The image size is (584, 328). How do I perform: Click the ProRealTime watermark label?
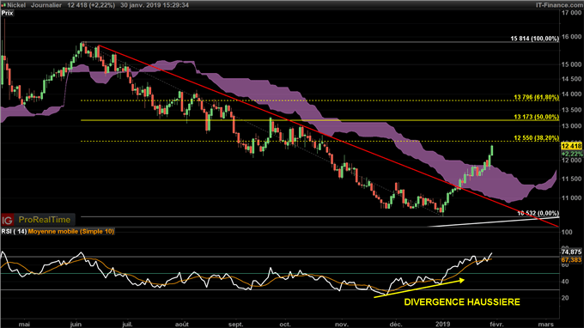pyautogui.click(x=45, y=220)
